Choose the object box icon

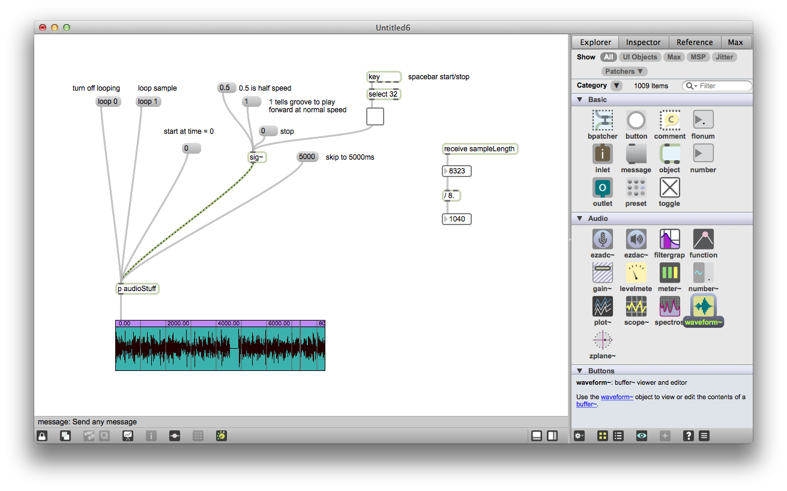click(x=669, y=154)
